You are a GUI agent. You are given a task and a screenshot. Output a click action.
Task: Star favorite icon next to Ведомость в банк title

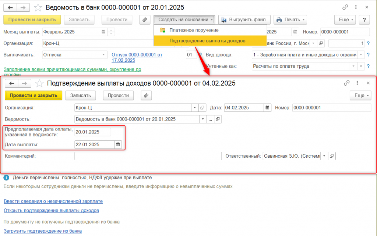(x=38, y=7)
